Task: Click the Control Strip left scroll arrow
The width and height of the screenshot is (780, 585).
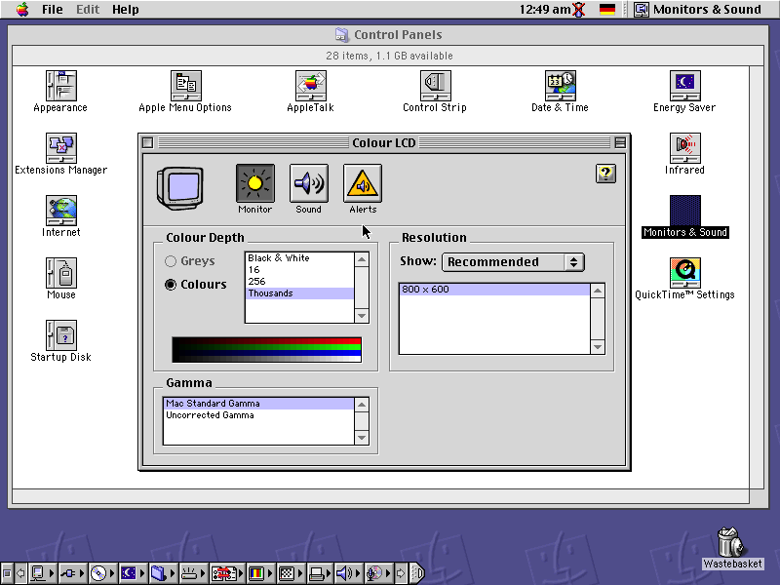Action: point(20,573)
